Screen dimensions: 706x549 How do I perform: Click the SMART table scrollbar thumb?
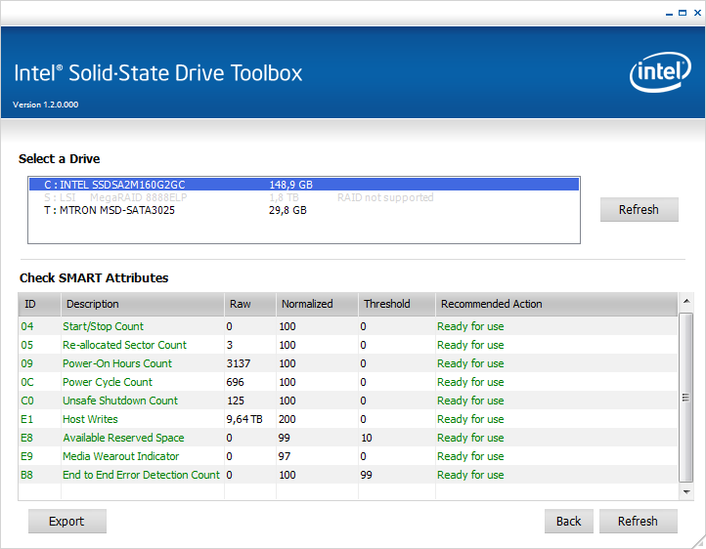[x=685, y=398]
